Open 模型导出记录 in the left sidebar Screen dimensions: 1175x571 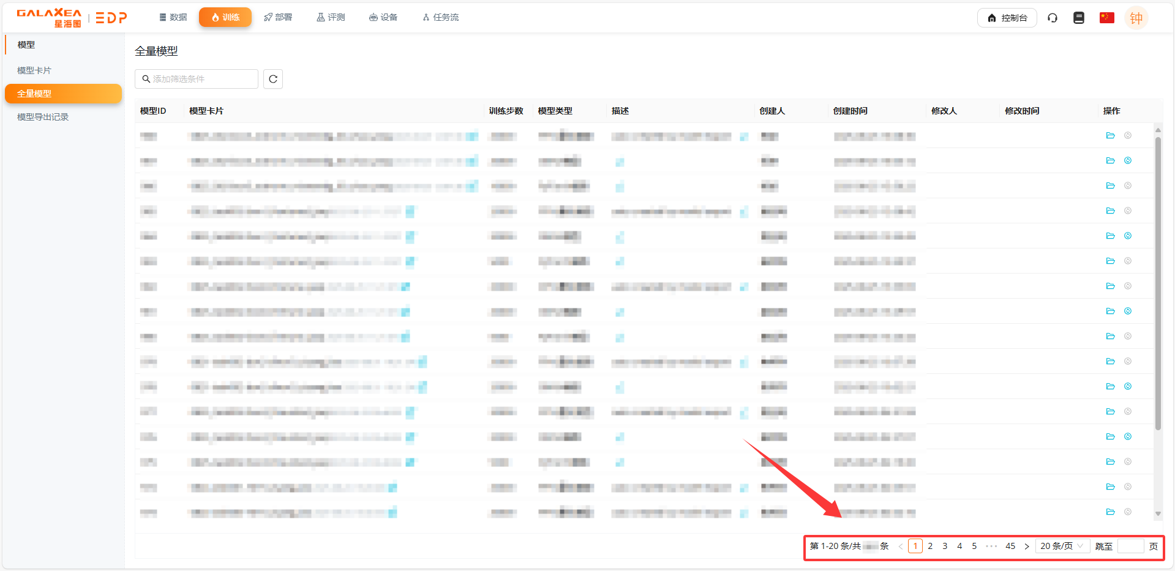(43, 117)
